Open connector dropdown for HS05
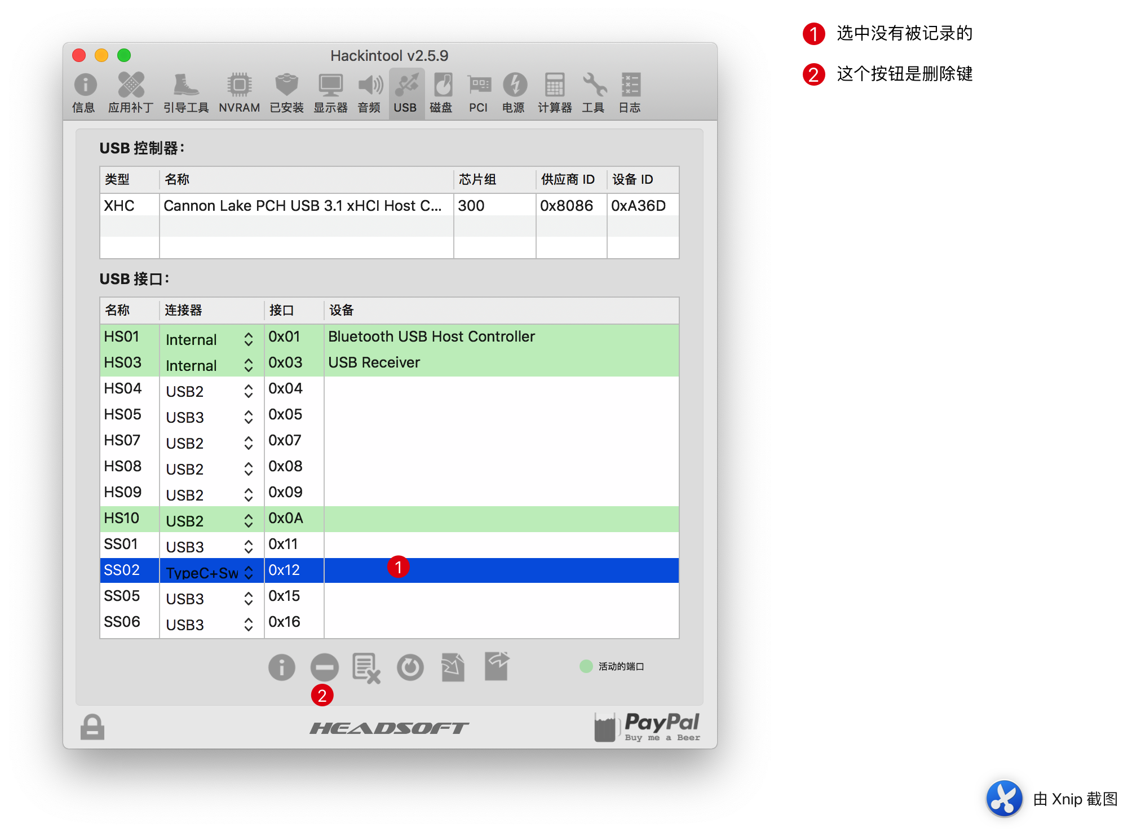This screenshot has width=1141, height=832. (x=210, y=417)
